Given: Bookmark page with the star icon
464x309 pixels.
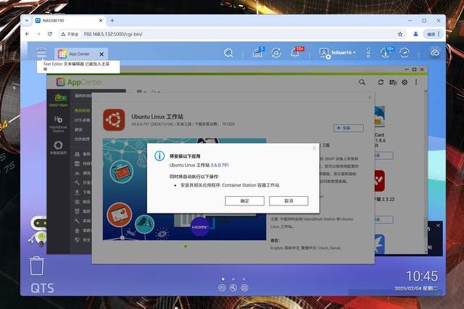Looking at the screenshot, I should 400,34.
